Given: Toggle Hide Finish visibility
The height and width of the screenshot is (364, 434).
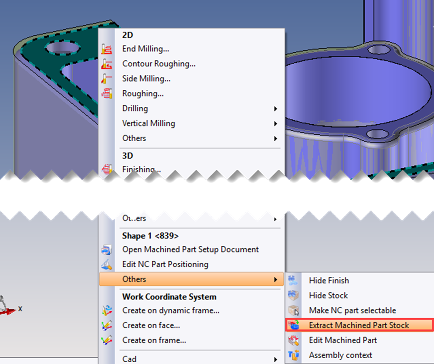Looking at the screenshot, I should tap(328, 281).
